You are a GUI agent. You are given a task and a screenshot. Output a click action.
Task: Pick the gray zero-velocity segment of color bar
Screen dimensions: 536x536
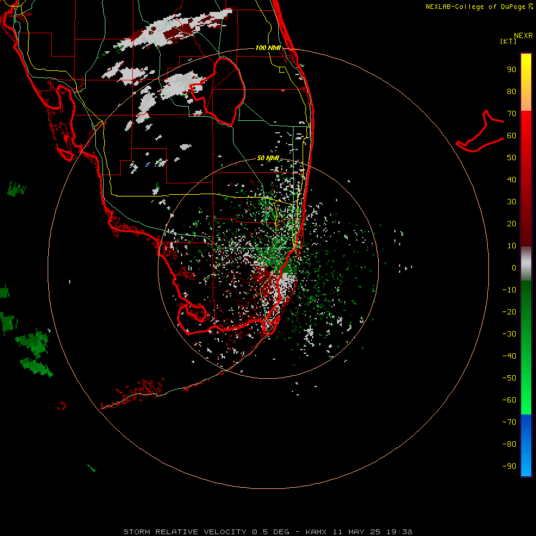(526, 264)
